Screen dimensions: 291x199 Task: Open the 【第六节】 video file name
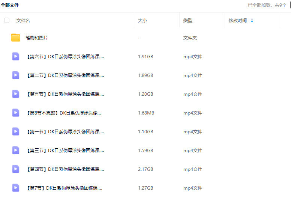coord(65,57)
